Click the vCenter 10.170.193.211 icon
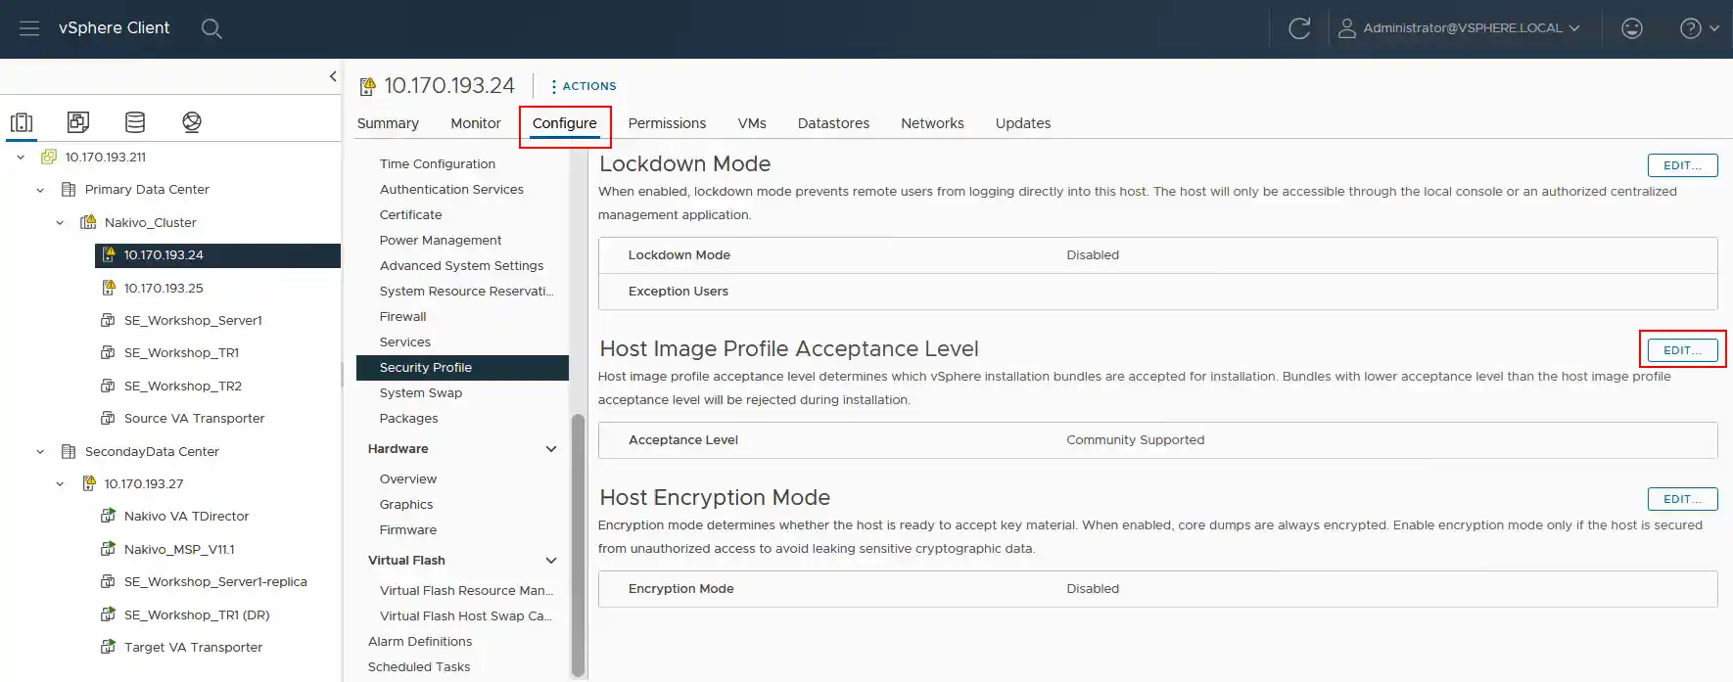The height and width of the screenshot is (682, 1733). (49, 157)
